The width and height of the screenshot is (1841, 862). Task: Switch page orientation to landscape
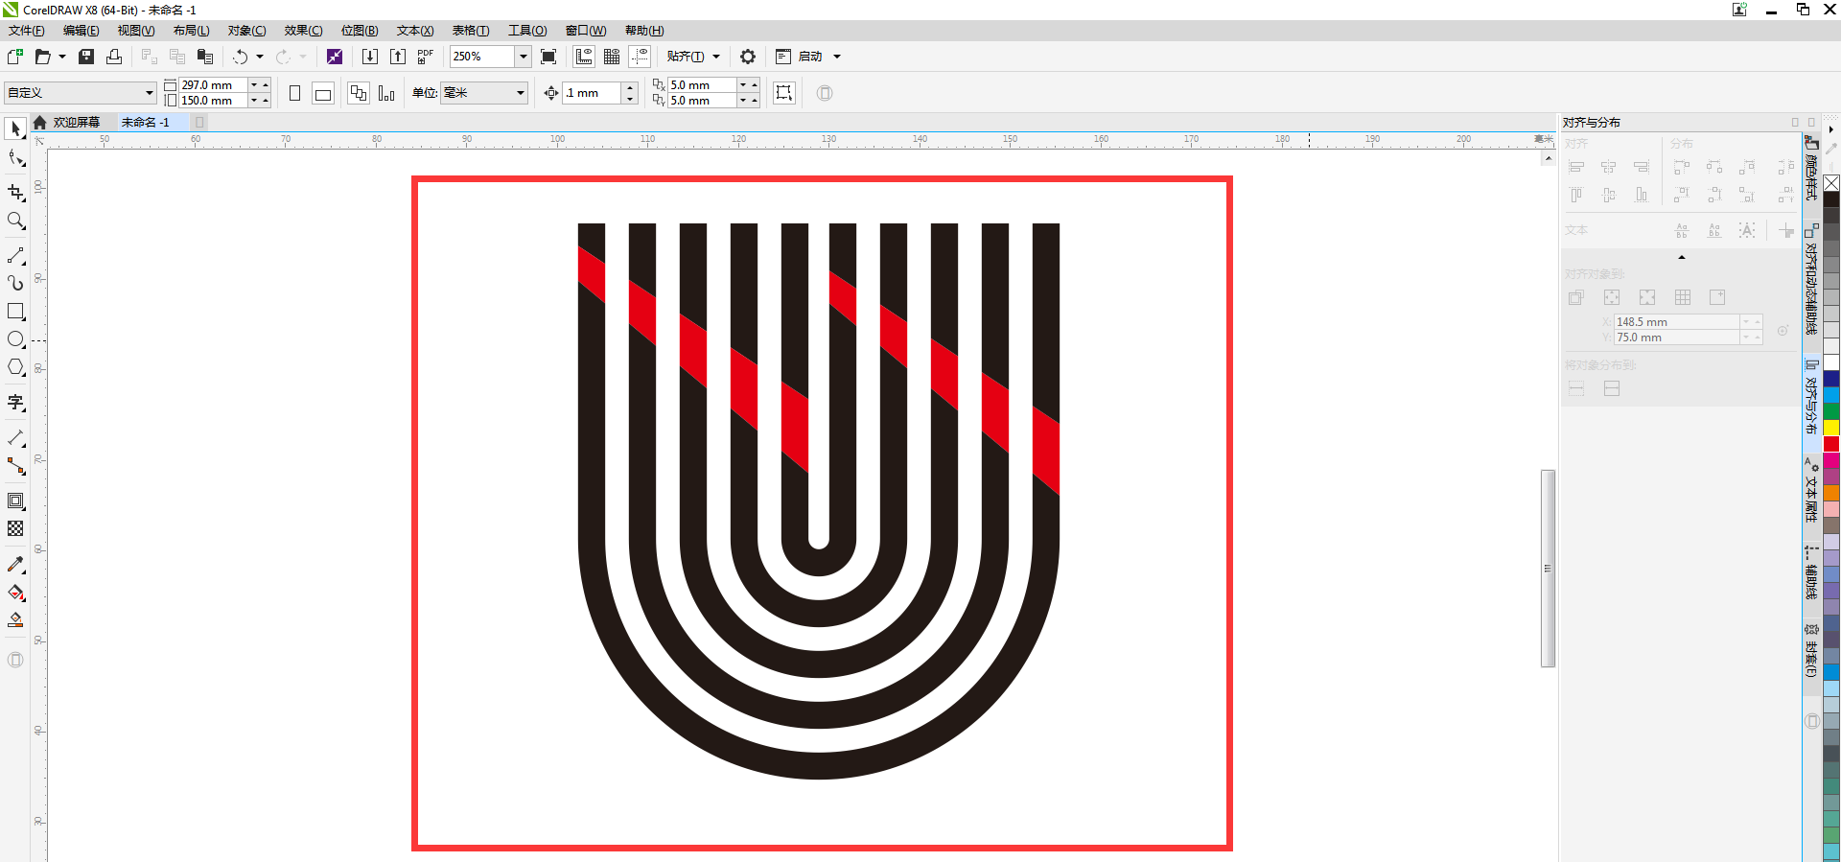tap(323, 93)
